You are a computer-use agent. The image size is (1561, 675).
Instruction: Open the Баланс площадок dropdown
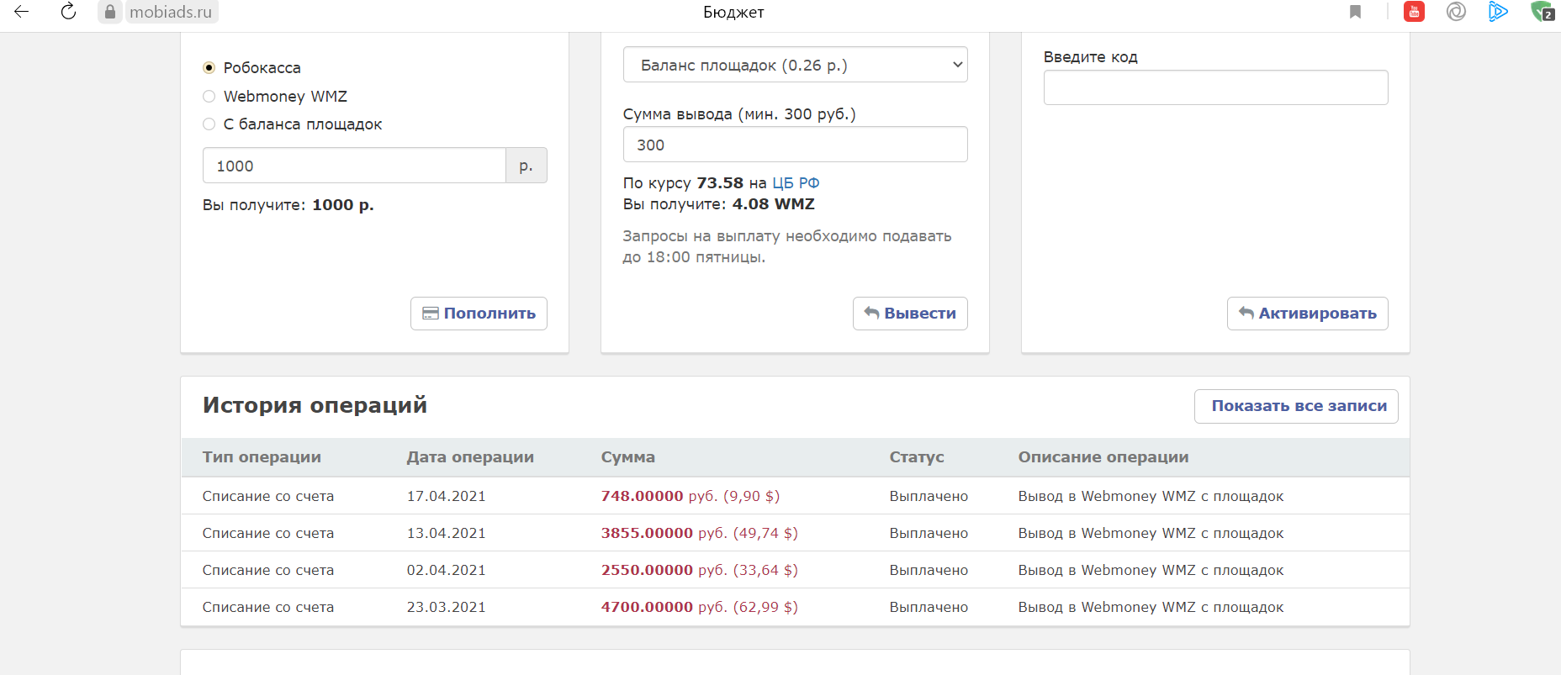795,65
